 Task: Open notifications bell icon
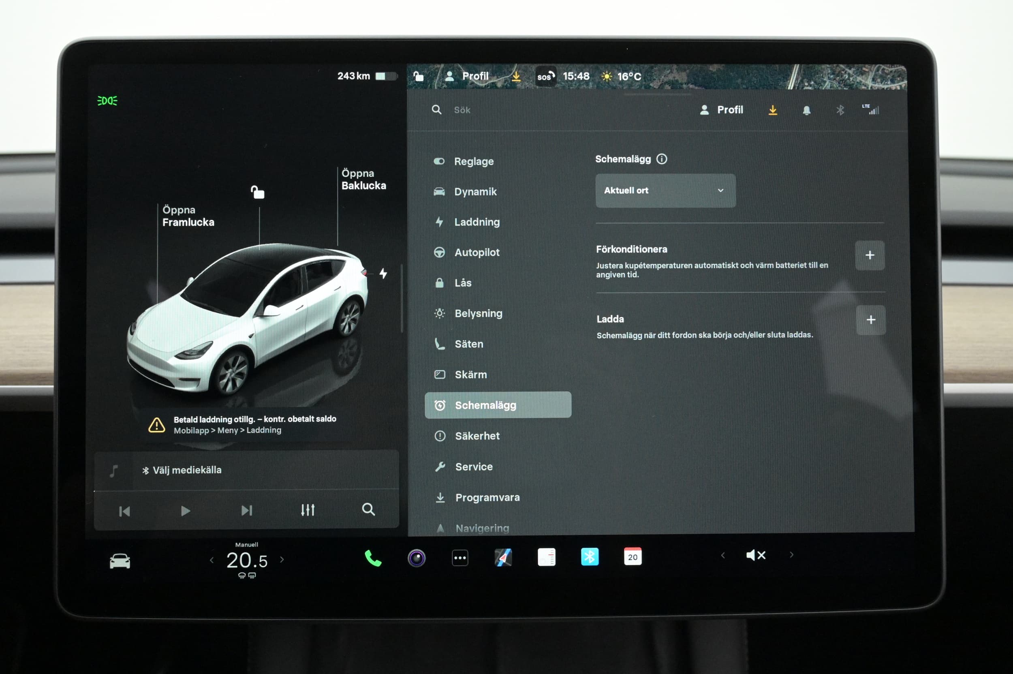click(807, 111)
